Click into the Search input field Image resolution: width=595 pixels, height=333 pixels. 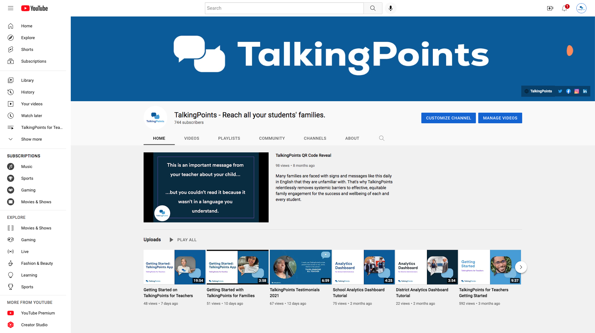pos(284,8)
